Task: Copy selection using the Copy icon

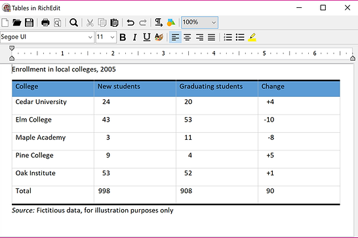Action: (102, 22)
